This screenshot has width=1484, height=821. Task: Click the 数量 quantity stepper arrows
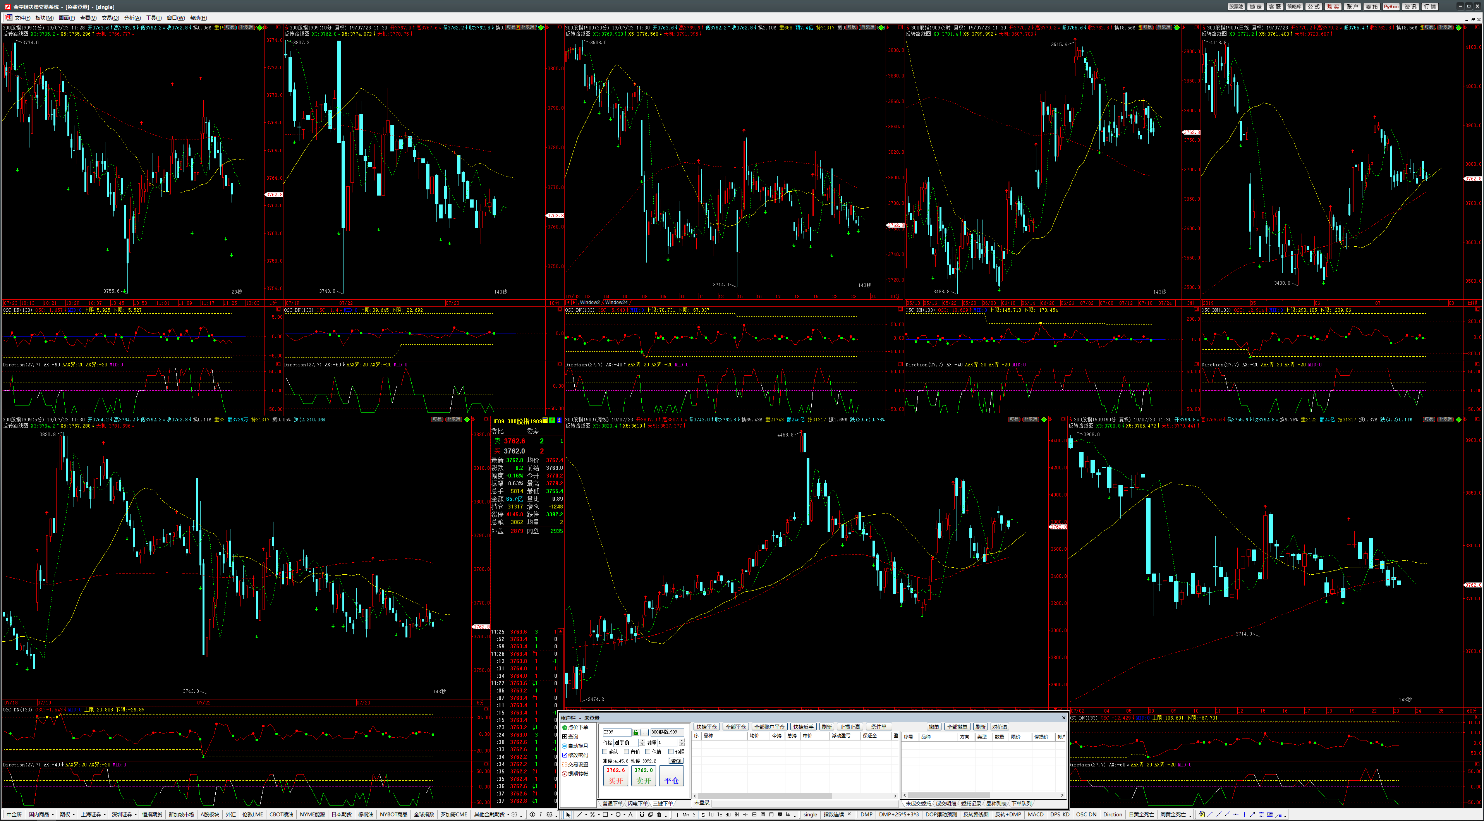tap(682, 743)
